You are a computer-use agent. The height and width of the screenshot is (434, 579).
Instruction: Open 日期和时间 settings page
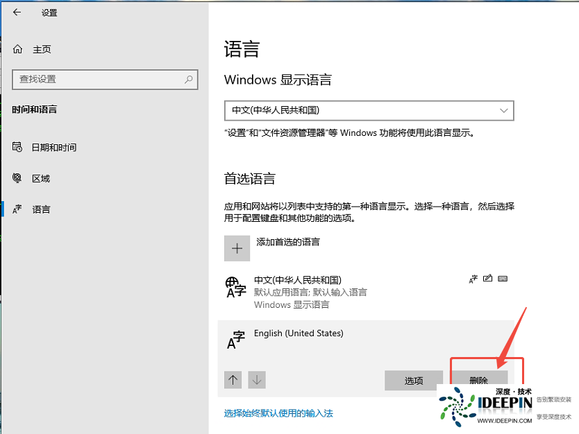point(53,148)
